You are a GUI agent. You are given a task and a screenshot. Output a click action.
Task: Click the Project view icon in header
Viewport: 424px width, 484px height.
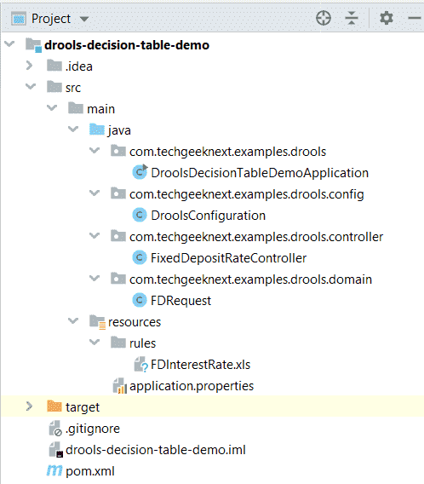point(19,19)
